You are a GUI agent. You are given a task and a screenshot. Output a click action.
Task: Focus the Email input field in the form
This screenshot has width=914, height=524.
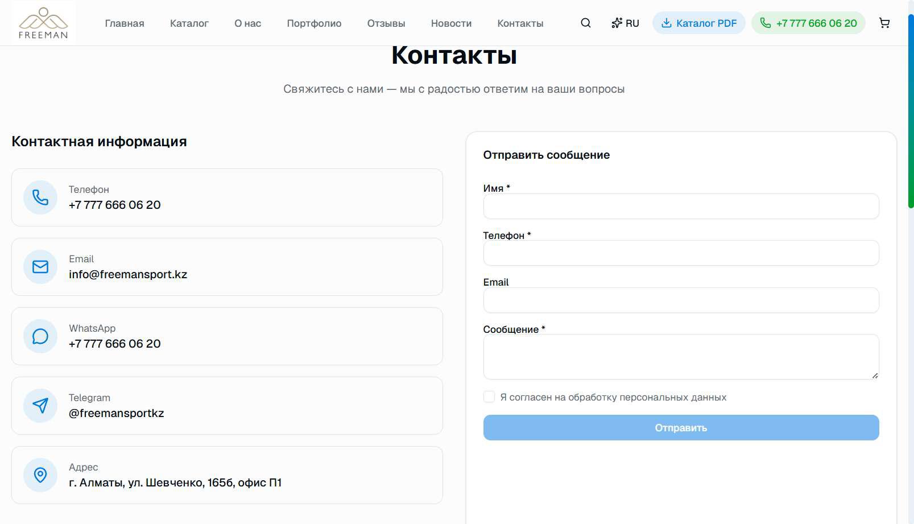pos(681,300)
